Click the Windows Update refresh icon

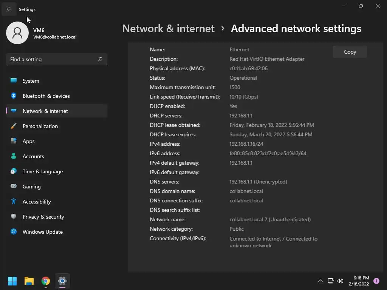click(14, 232)
